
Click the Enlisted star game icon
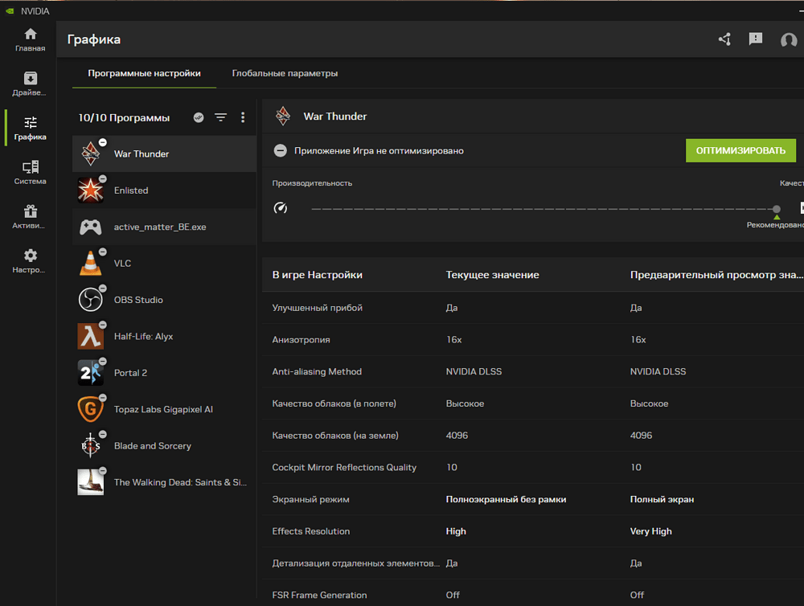[x=90, y=190]
